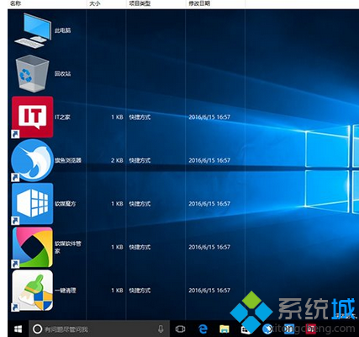
Task: Open the Windows Start menu
Action: [x=18, y=329]
